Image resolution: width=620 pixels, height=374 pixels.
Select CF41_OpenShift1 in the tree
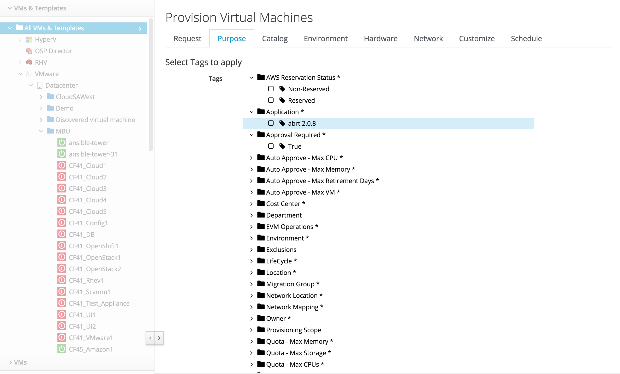[93, 246]
